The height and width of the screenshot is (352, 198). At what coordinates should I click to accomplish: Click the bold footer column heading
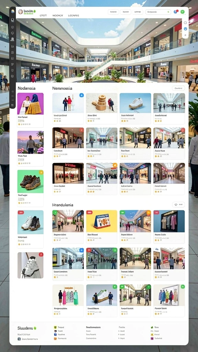pos(93,327)
